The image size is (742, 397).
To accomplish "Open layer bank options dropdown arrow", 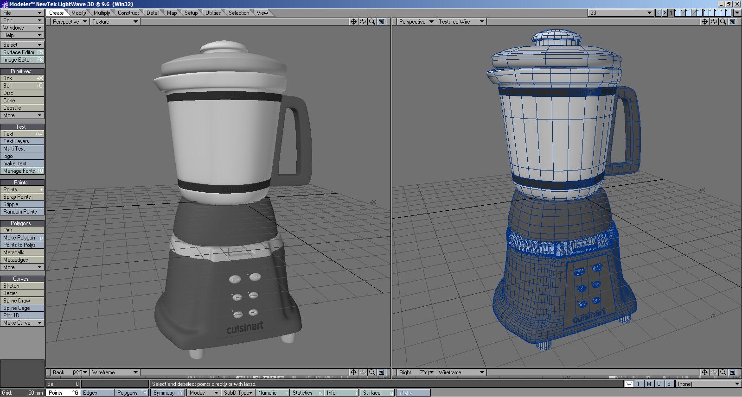I will pyautogui.click(x=737, y=13).
